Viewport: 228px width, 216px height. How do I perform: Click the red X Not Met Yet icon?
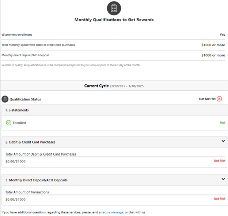point(219,99)
